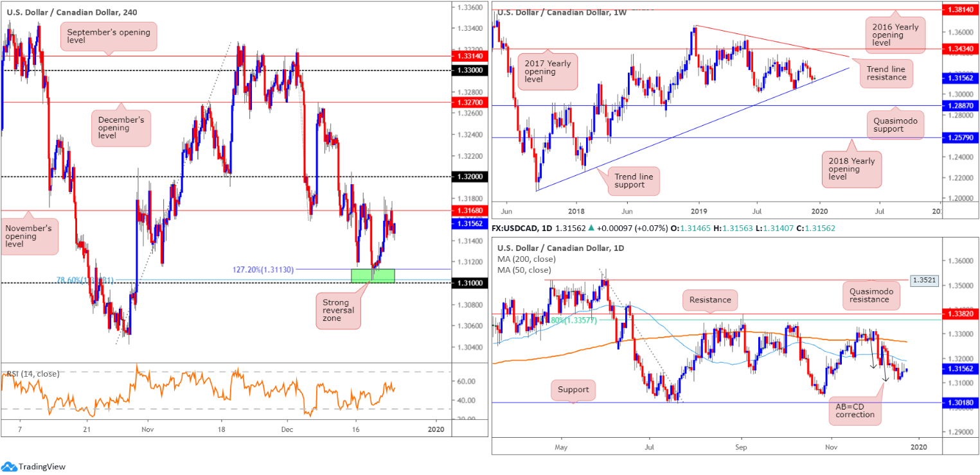Select the 78.60% Fibonacci retracement label
The image size is (980, 475).
[x=85, y=280]
